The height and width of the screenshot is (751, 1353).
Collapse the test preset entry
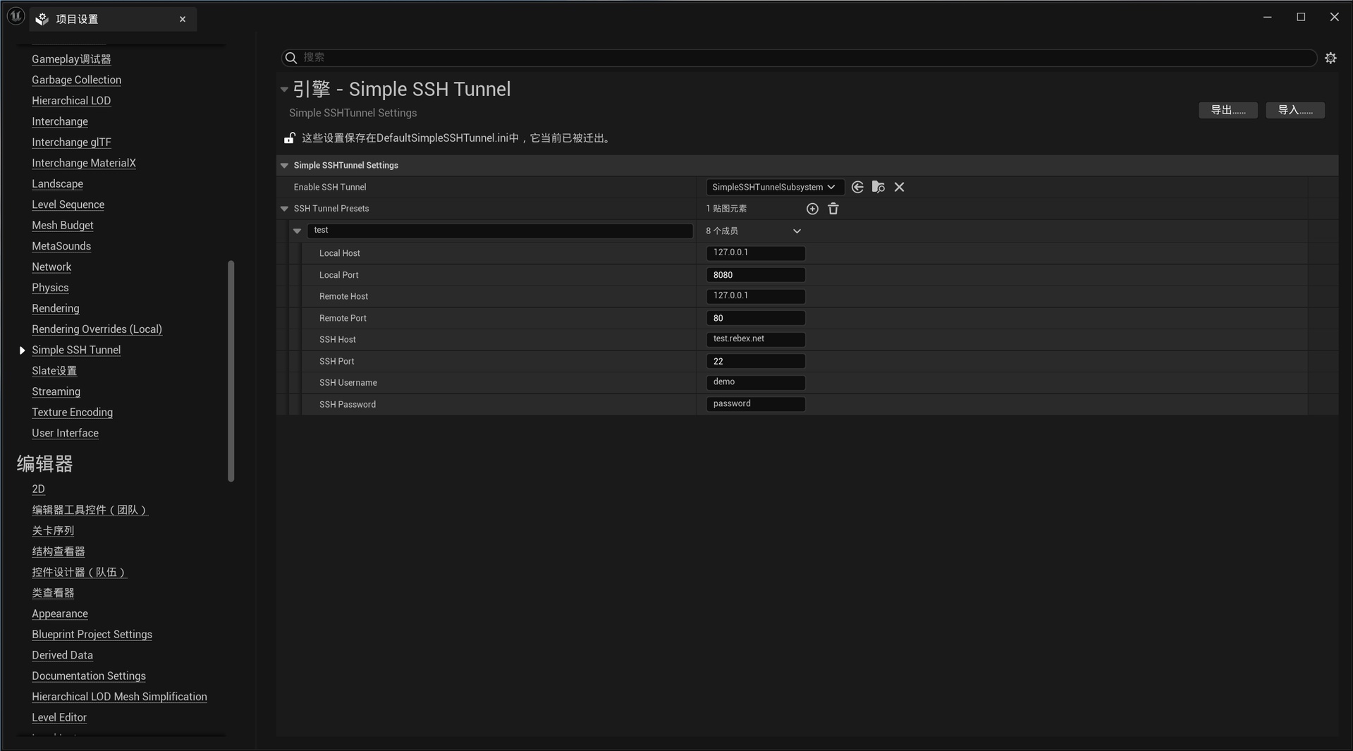(297, 231)
